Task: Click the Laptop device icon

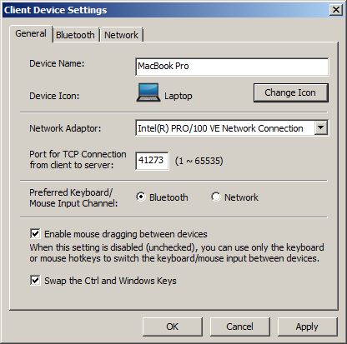Action: (x=148, y=92)
